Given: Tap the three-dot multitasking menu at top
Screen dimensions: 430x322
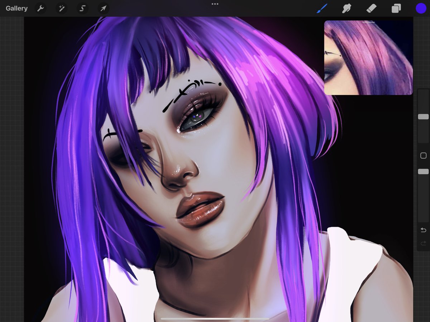Looking at the screenshot, I should click(215, 4).
